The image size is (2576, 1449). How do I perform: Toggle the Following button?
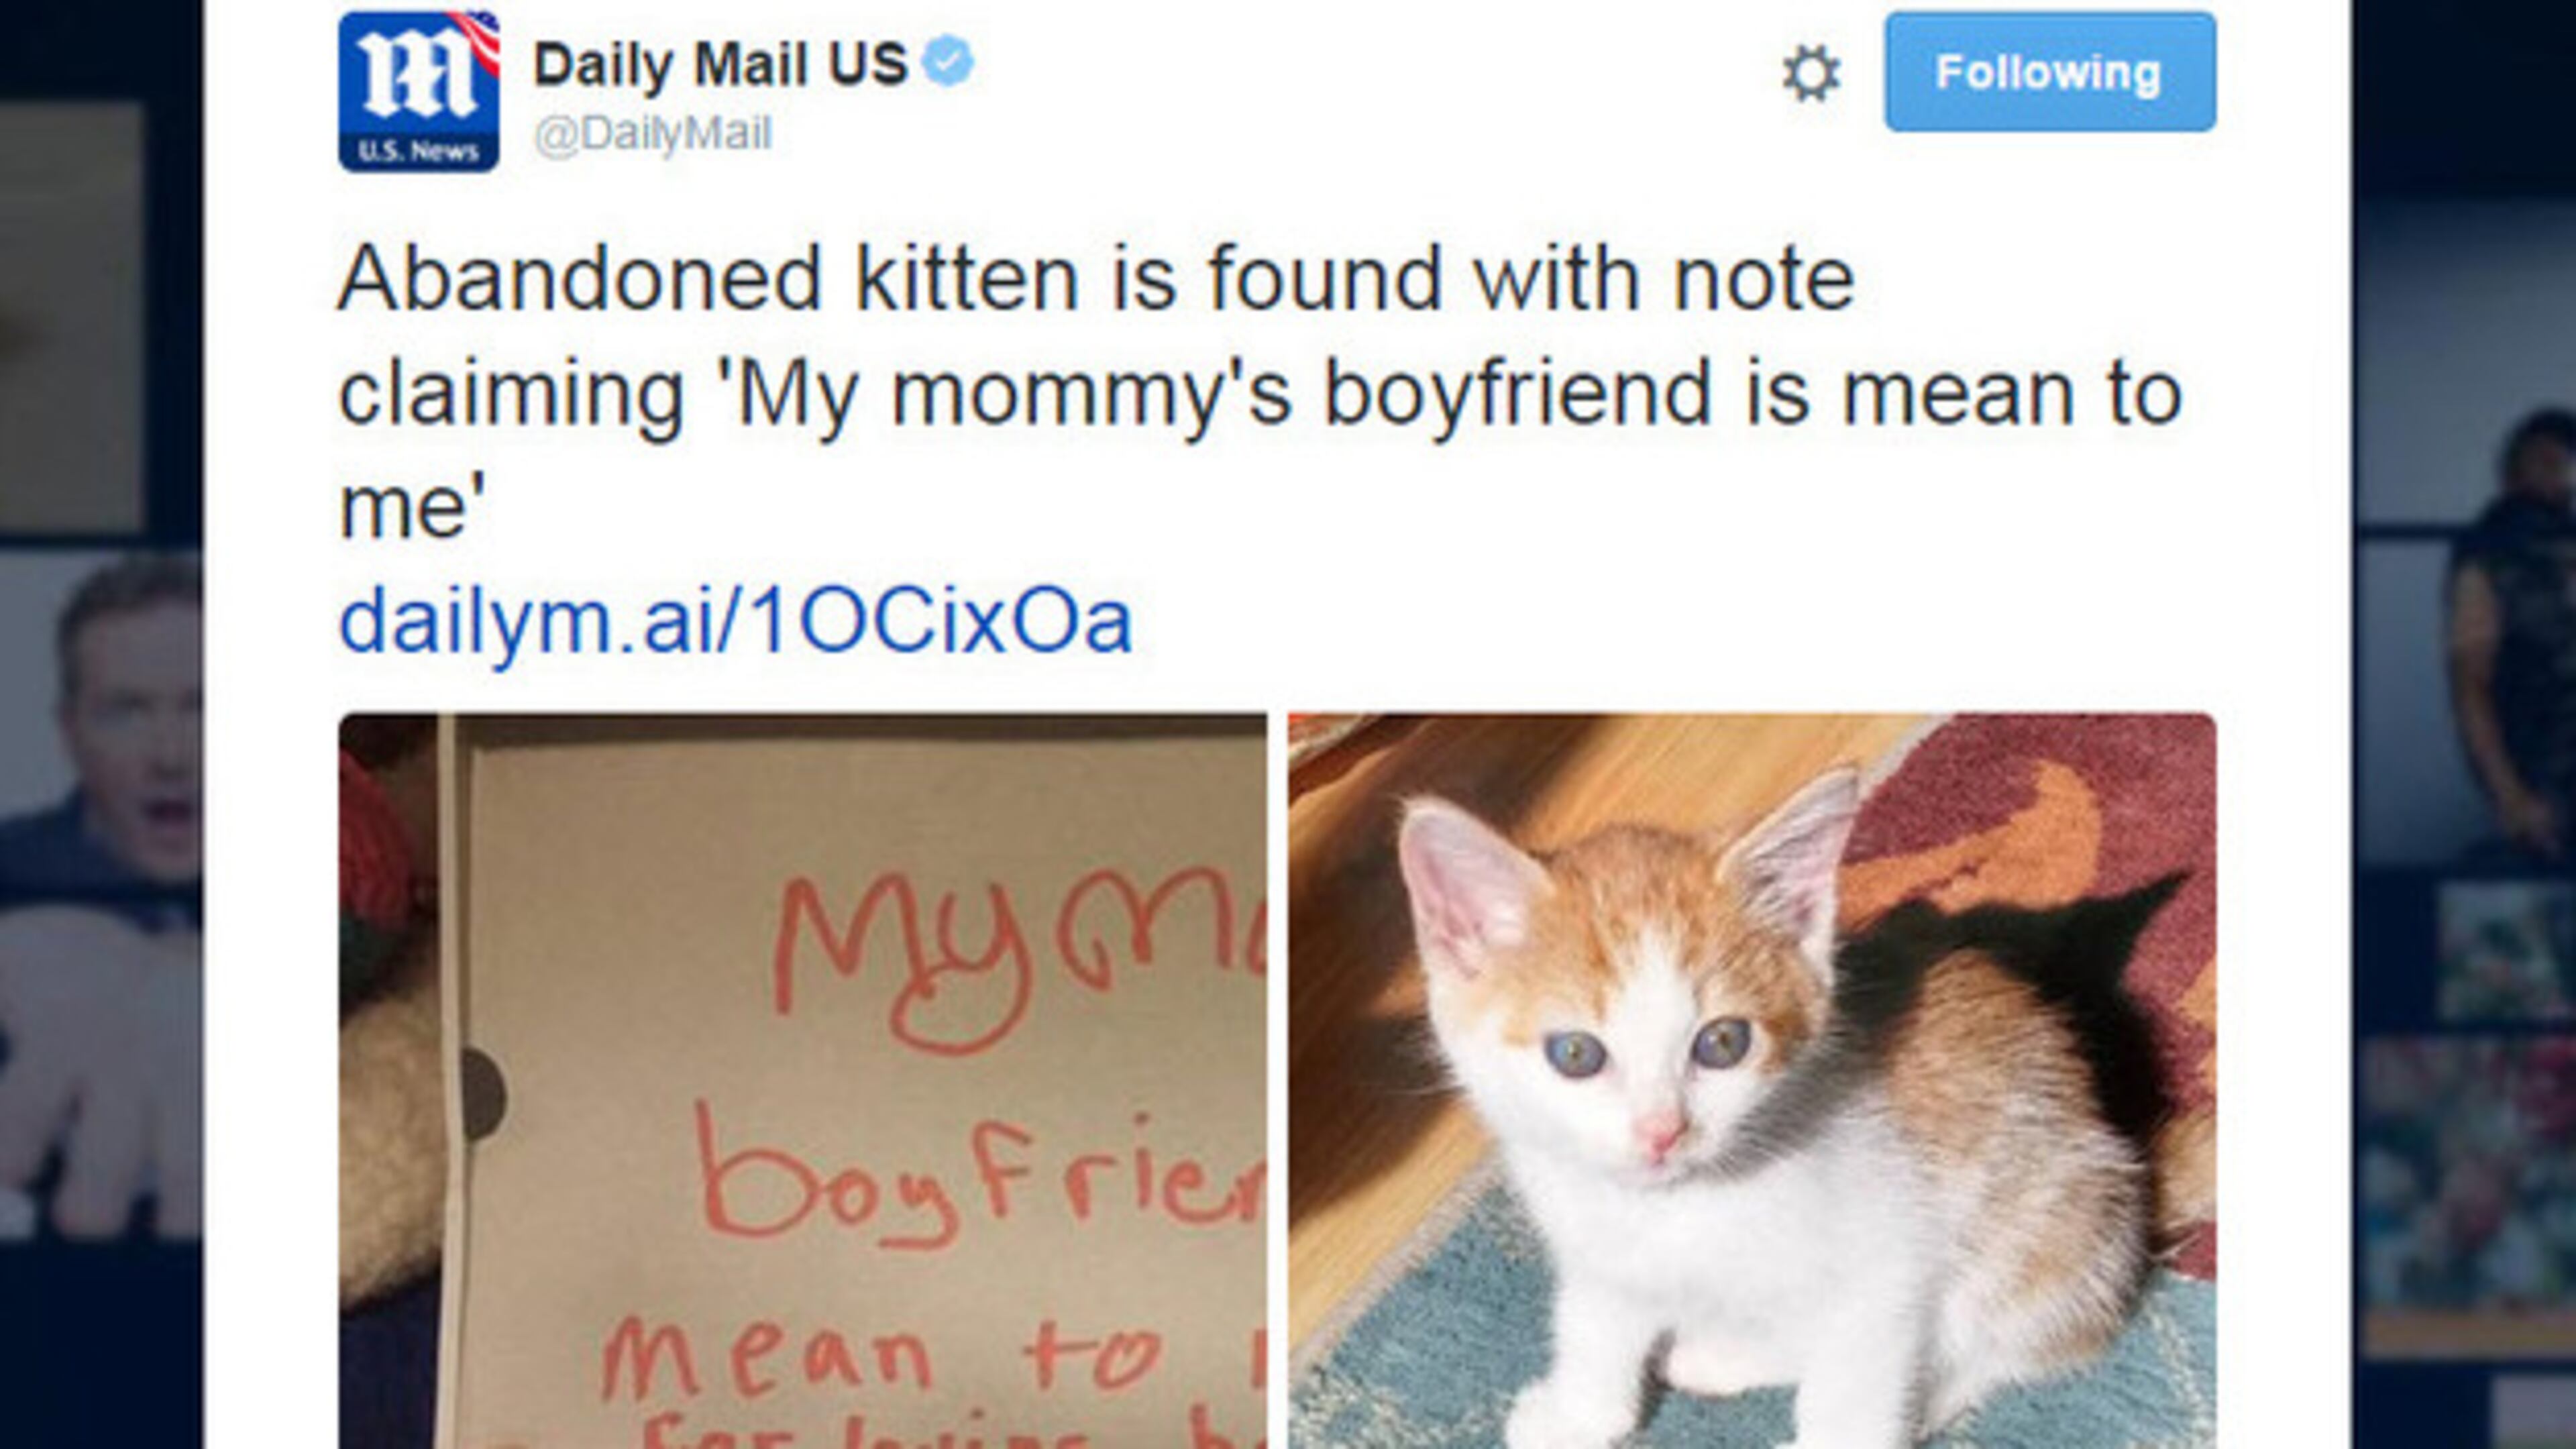(x=2050, y=72)
